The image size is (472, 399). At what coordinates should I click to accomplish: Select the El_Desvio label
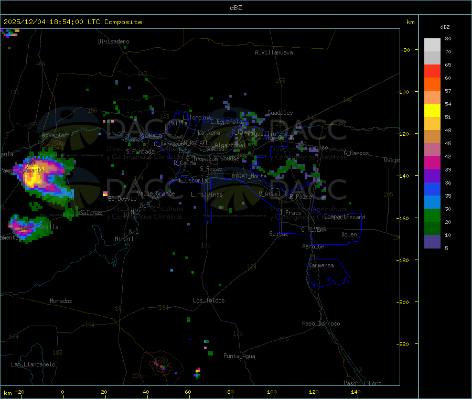point(122,199)
